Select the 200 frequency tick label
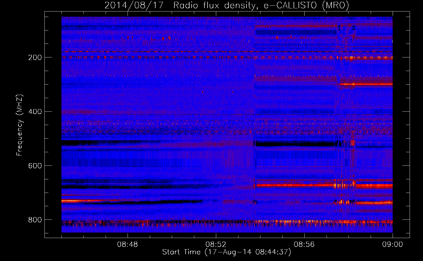Image resolution: width=423 pixels, height=261 pixels. tap(35, 57)
